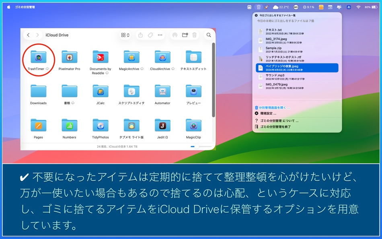Screen dimensions: 382x239
Task: Click the Wi-Fi icon in the menu bar
Action: click(x=358, y=7)
